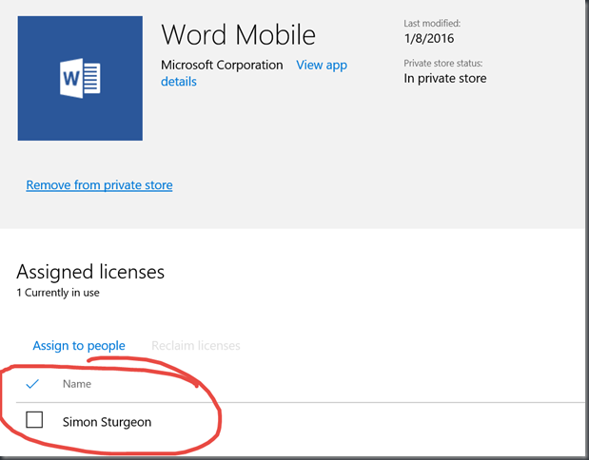Select the Simon Sturgeon name entry

click(108, 422)
